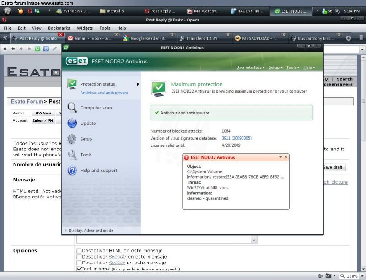Launch the orange quick launch icon beside Start

[21, 11]
